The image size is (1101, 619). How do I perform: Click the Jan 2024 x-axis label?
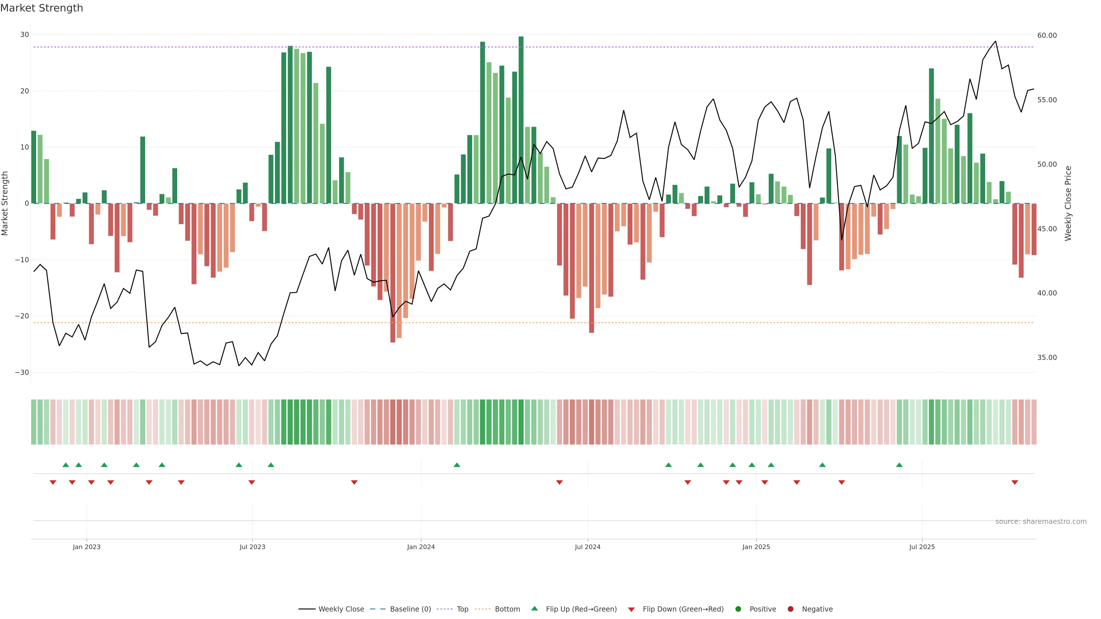tap(421, 547)
